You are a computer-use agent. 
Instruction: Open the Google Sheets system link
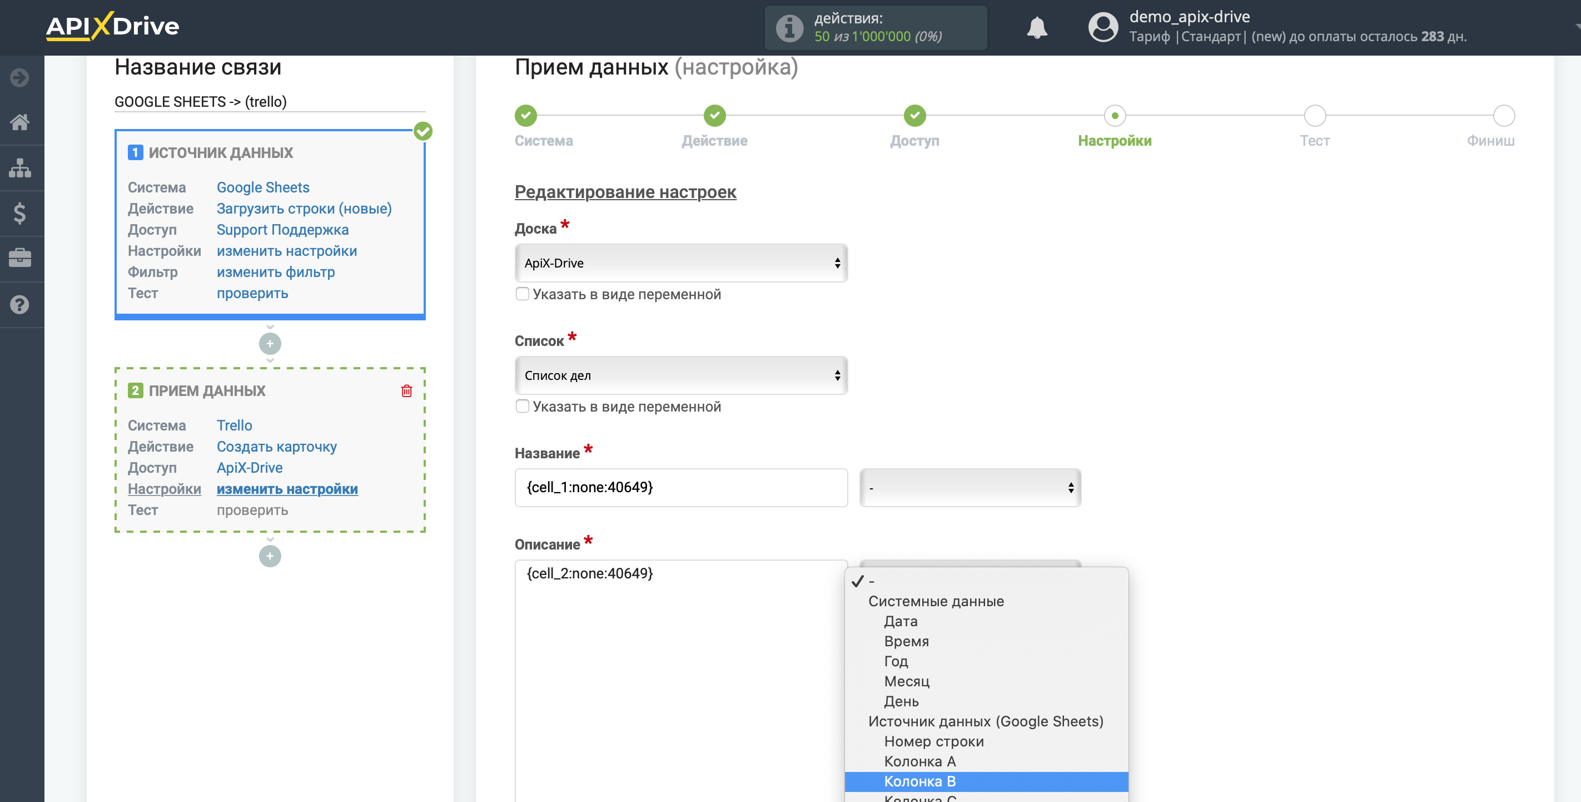point(263,187)
